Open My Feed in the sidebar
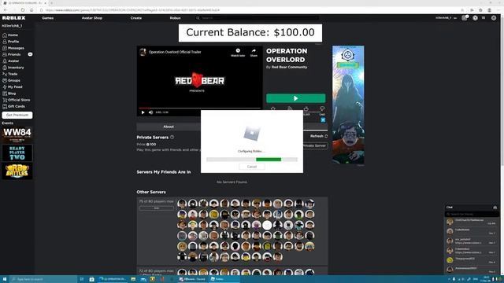 click(13, 86)
